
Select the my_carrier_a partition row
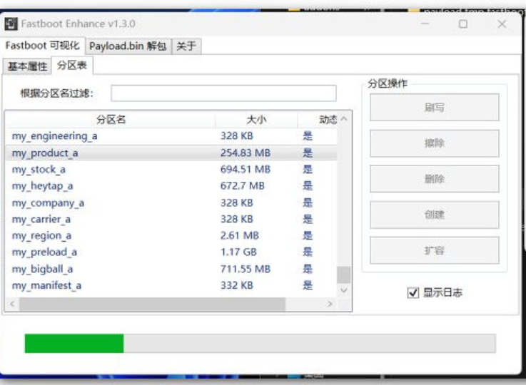[171, 219]
